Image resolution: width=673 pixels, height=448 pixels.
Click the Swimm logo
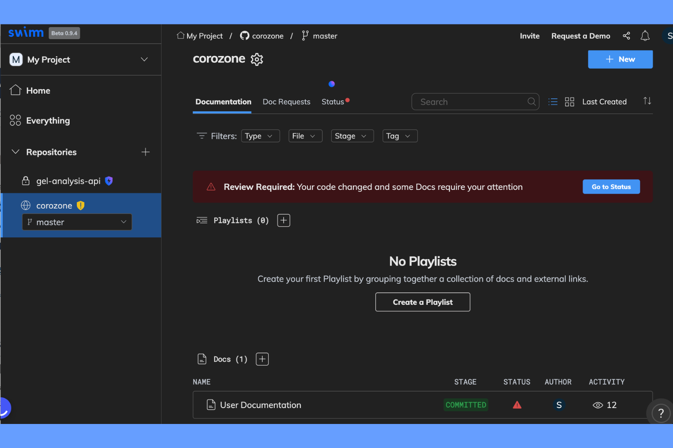(26, 33)
